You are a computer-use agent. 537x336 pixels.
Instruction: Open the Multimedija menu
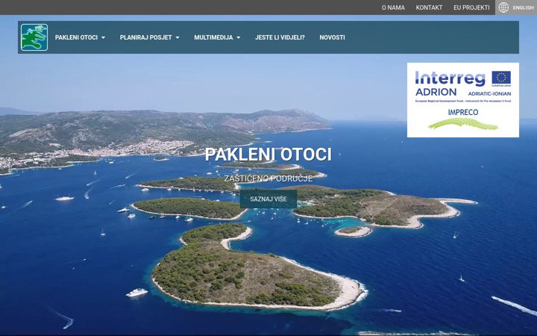(213, 37)
